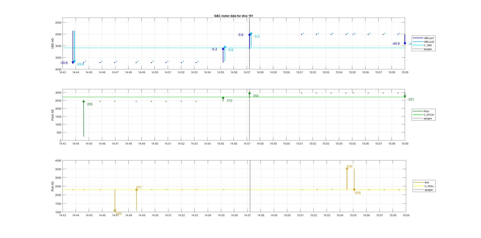Click the "-29.6" VBD annotation
The height and width of the screenshot is (238, 481).
point(80,64)
